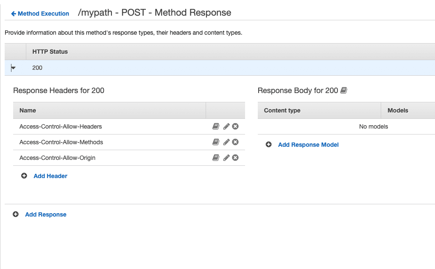Delete the Access-Control-Allow-Origin header
Viewport: 435px width, 269px height.
pos(235,158)
